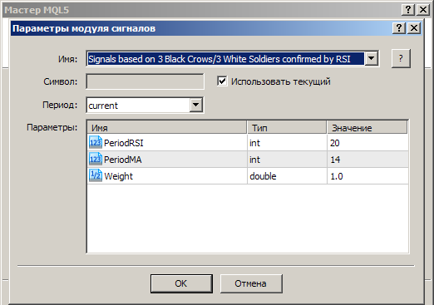Click the int type cell of PeriodMA

[x=287, y=160]
